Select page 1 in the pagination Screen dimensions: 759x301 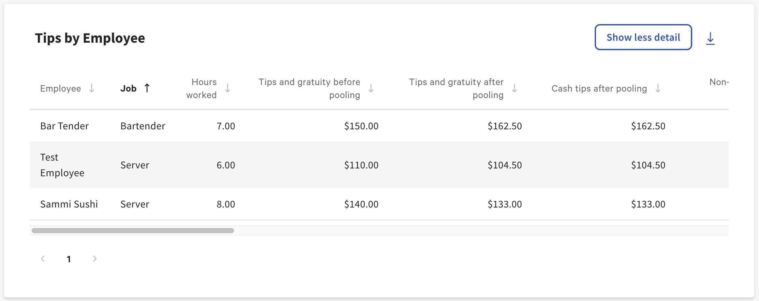pyautogui.click(x=69, y=258)
